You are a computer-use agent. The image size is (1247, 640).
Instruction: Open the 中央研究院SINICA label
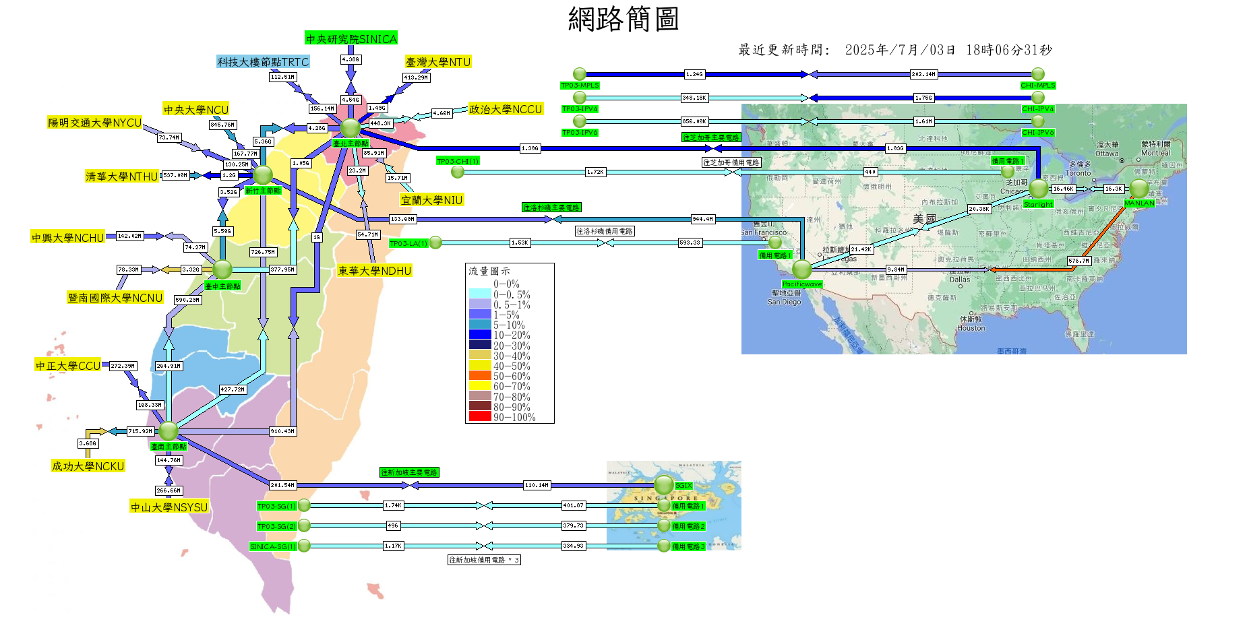coord(351,39)
